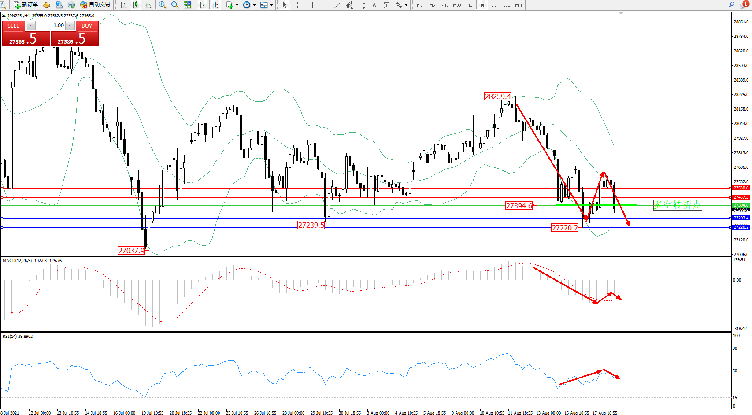Select the crosshair tool
Screen dimensions: 752x415
[297, 5]
